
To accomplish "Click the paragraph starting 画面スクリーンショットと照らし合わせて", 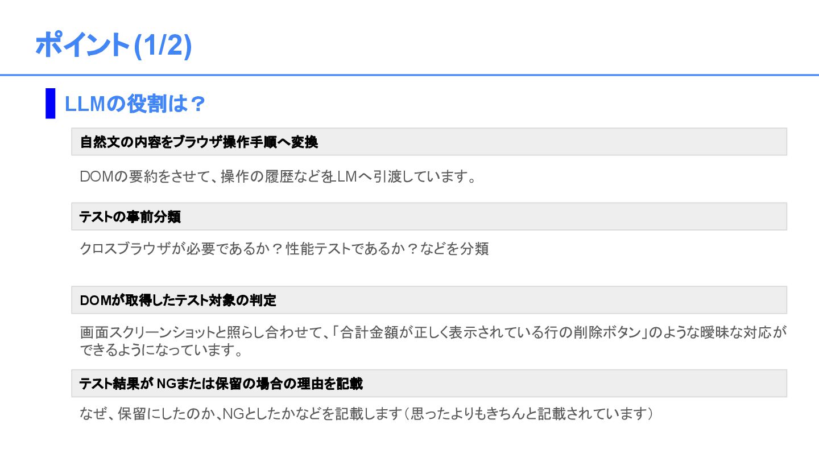I will pos(433,341).
